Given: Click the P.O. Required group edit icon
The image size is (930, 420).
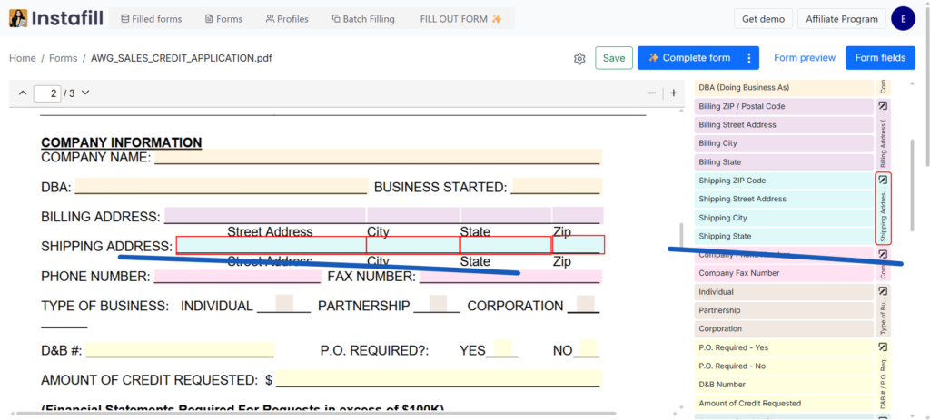Looking at the screenshot, I should (x=883, y=347).
